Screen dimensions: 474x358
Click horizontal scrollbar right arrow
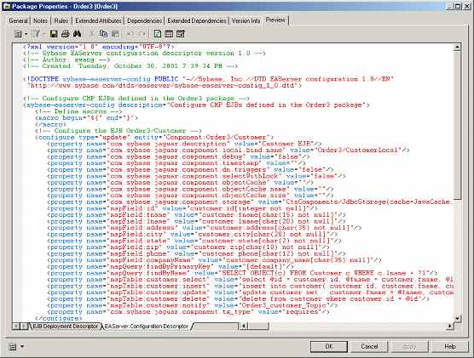click(x=450, y=326)
